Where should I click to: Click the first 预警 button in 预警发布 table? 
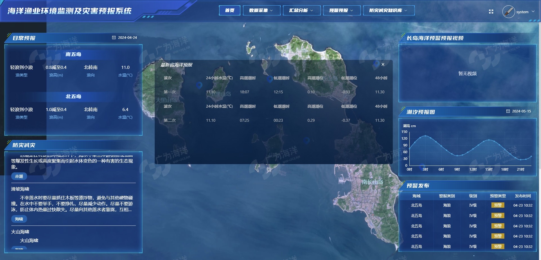[x=498, y=205]
